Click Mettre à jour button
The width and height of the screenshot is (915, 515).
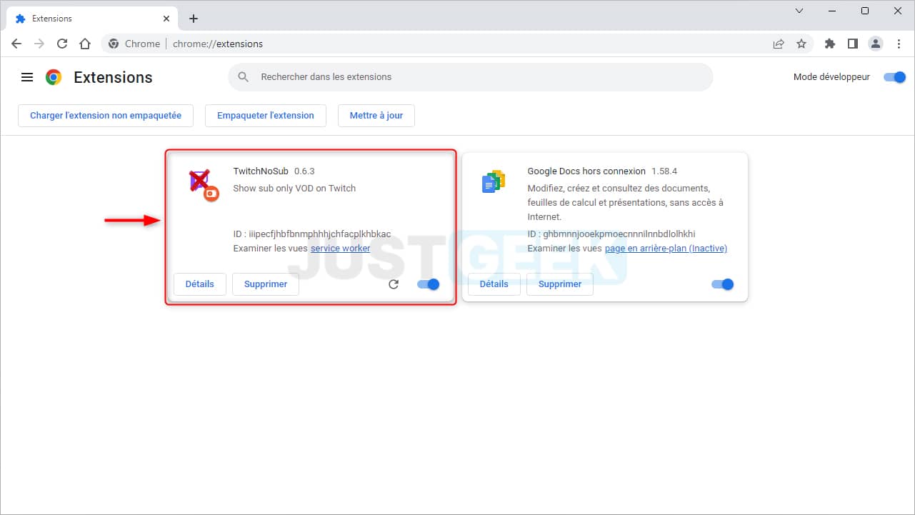click(x=376, y=116)
